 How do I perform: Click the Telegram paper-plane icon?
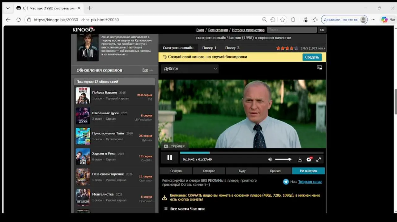point(286,182)
